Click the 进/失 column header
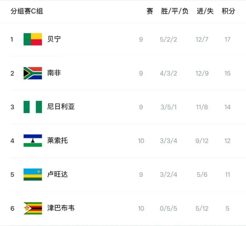The width and height of the screenshot is (246, 226). coord(205,11)
